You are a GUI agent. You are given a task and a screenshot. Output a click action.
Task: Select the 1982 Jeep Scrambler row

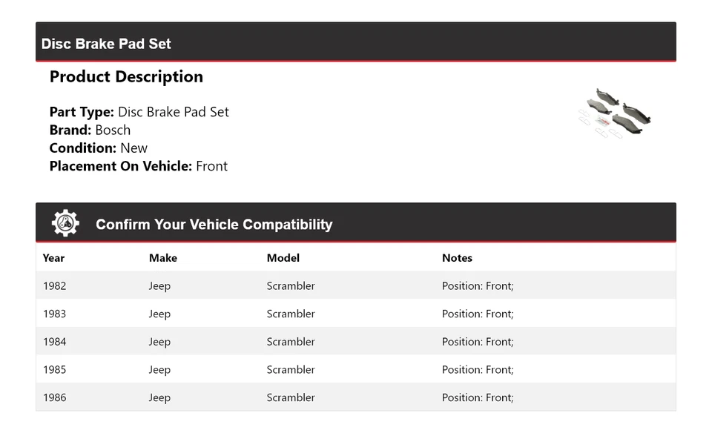click(x=355, y=286)
